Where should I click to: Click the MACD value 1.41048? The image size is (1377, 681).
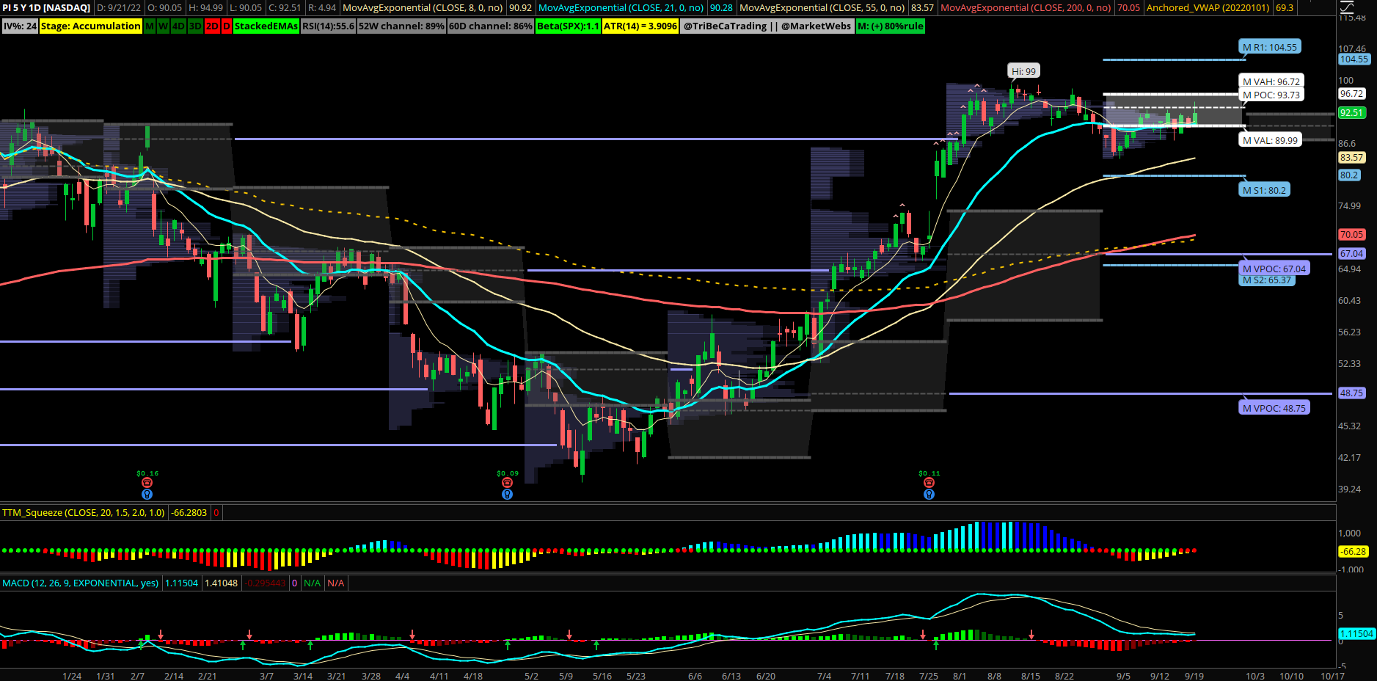tap(221, 583)
